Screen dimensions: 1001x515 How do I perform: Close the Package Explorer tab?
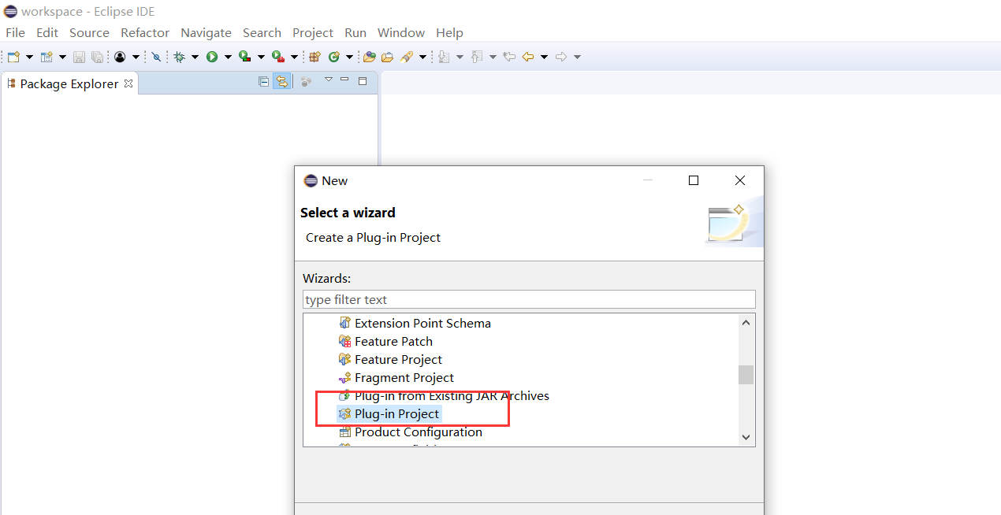[128, 83]
